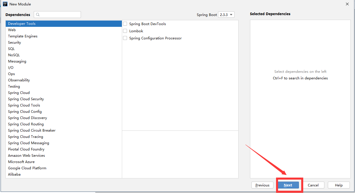Click the IntelliJ IDEA logo icon
This screenshot has height=193, width=355.
click(5, 4)
